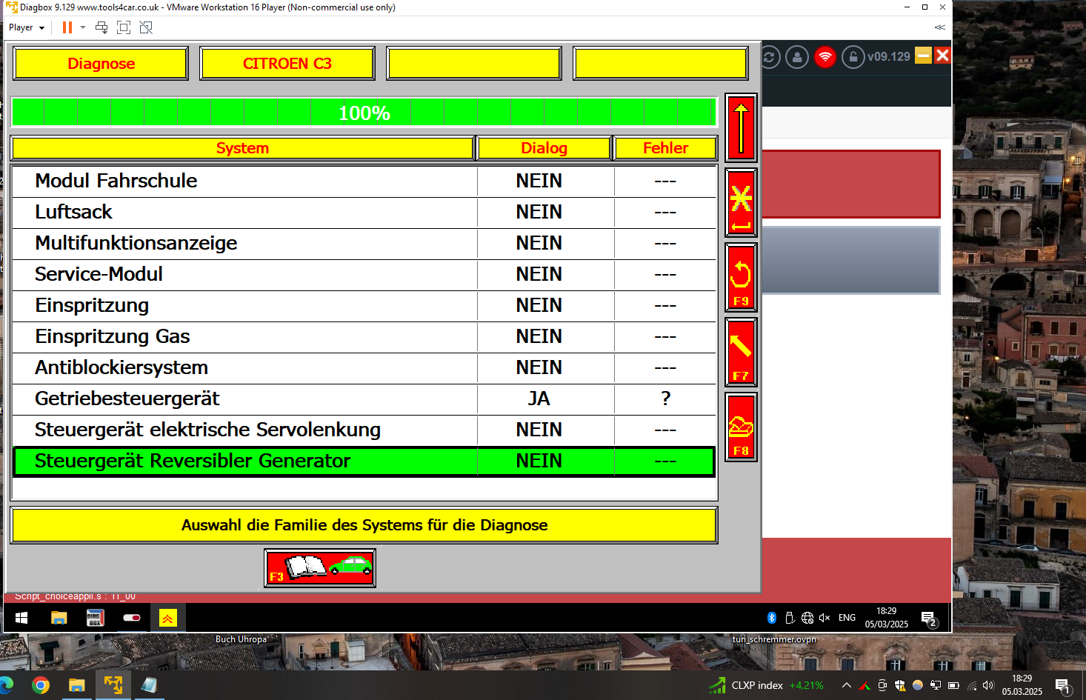Collapse the VMware toolbar double-chevron
This screenshot has height=700, width=1086.
tap(940, 27)
